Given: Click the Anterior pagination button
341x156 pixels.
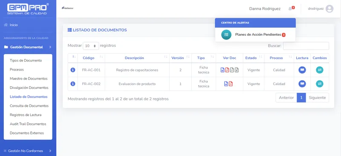Looking at the screenshot, I should coord(286,98).
